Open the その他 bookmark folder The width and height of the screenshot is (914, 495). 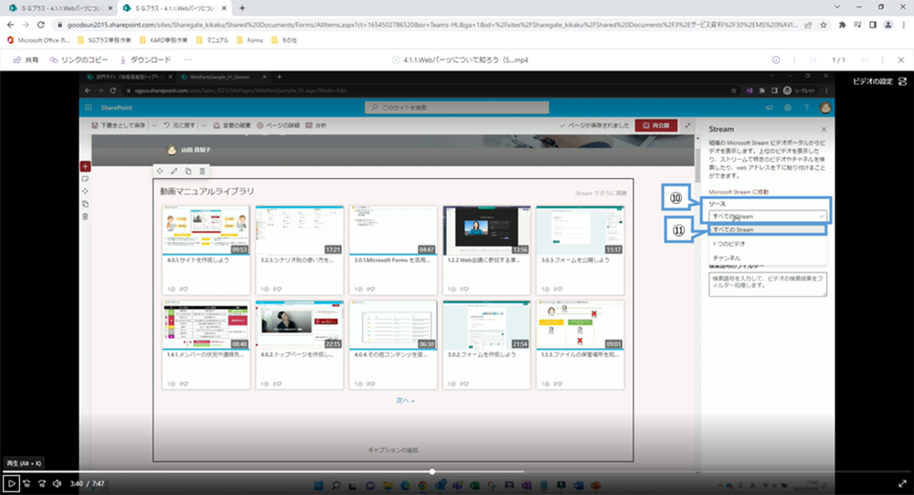tap(284, 40)
